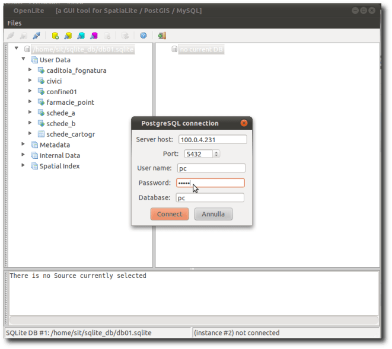Maximize the OpenLite main window
Image resolution: width=392 pixels, height=349 pixels.
(364, 11)
